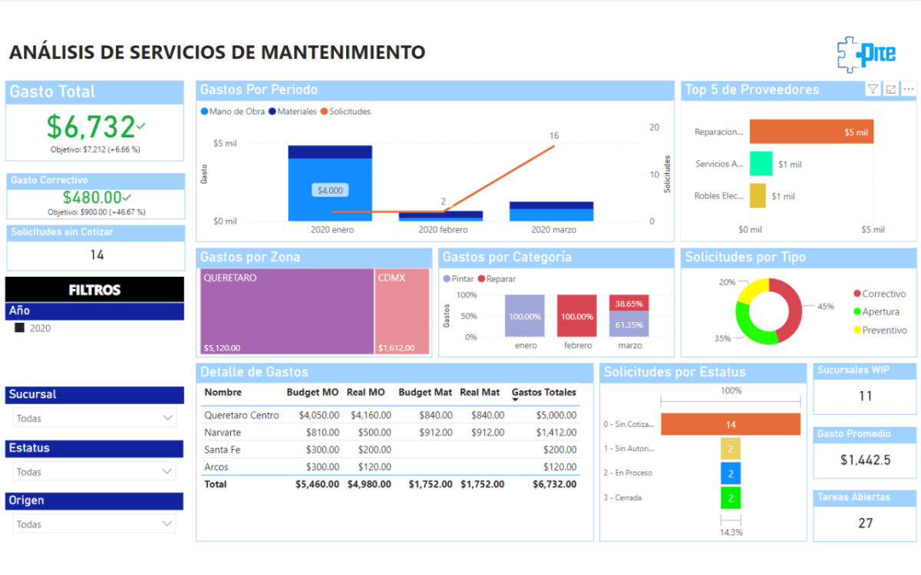Enter focus mode on Top 5 de Proveedores visual
The width and height of the screenshot is (921, 575).
pos(891,89)
